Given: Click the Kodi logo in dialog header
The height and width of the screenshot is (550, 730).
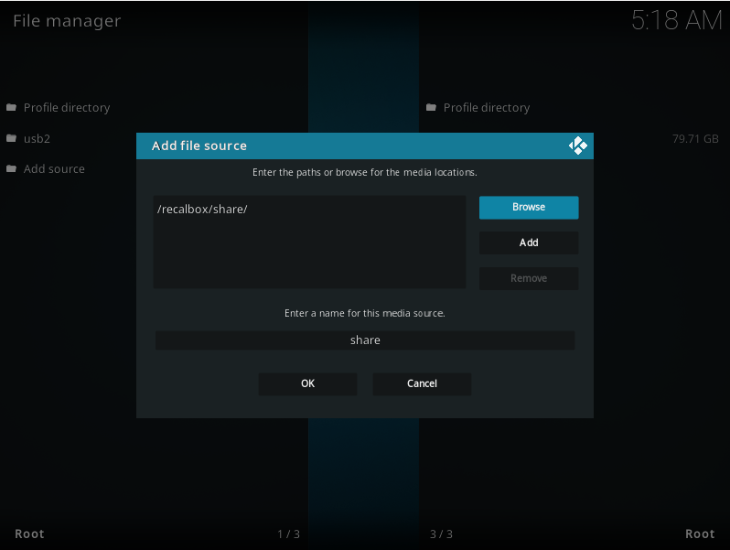Looking at the screenshot, I should [577, 146].
